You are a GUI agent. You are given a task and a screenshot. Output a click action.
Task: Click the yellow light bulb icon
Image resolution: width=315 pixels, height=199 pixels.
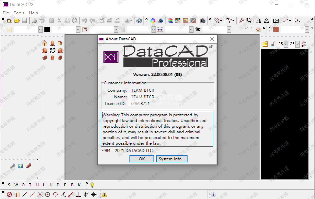92,185
